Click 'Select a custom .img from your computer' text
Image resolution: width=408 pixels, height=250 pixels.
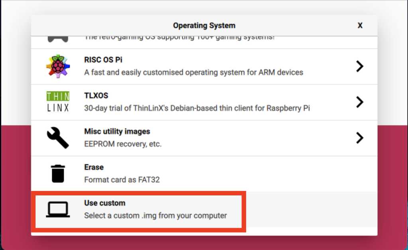click(155, 215)
